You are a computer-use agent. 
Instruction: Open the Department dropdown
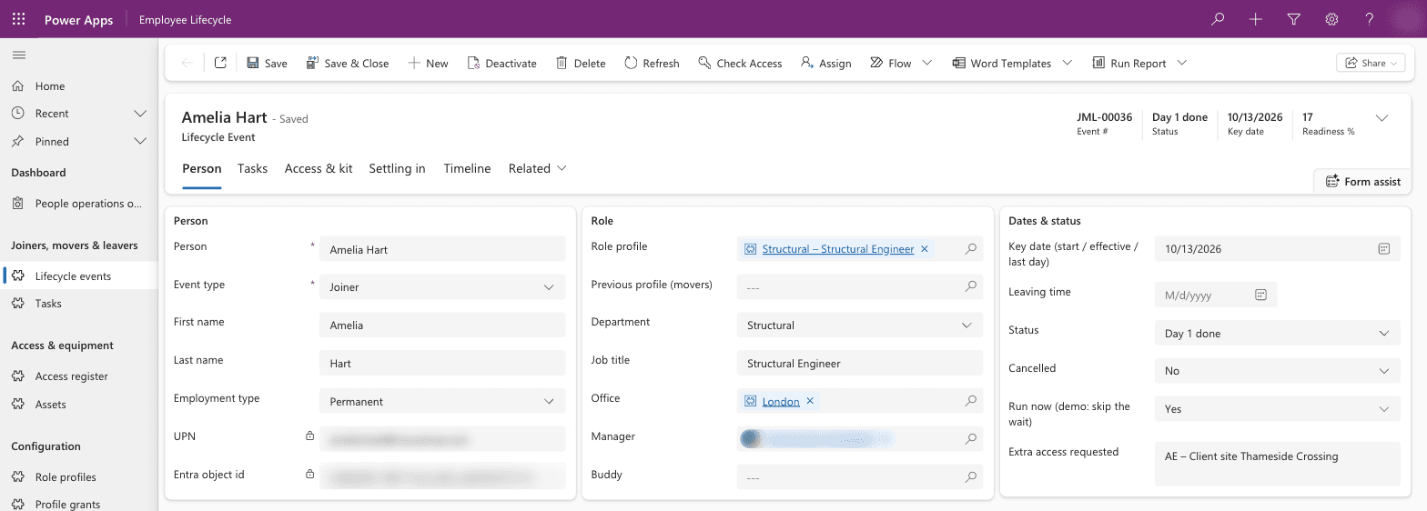[x=859, y=325]
